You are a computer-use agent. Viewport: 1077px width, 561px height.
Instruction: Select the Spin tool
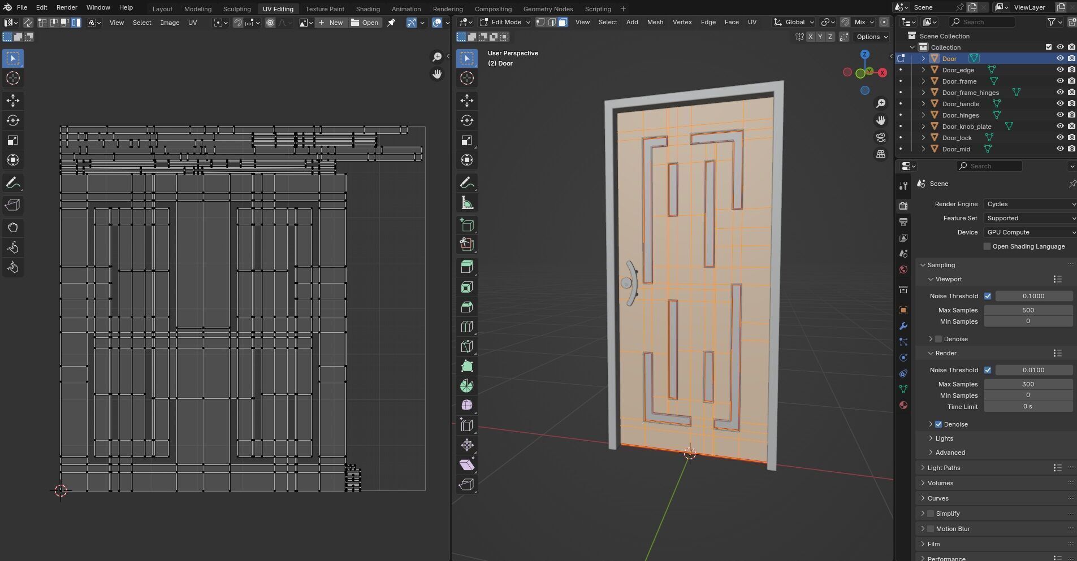(x=467, y=386)
